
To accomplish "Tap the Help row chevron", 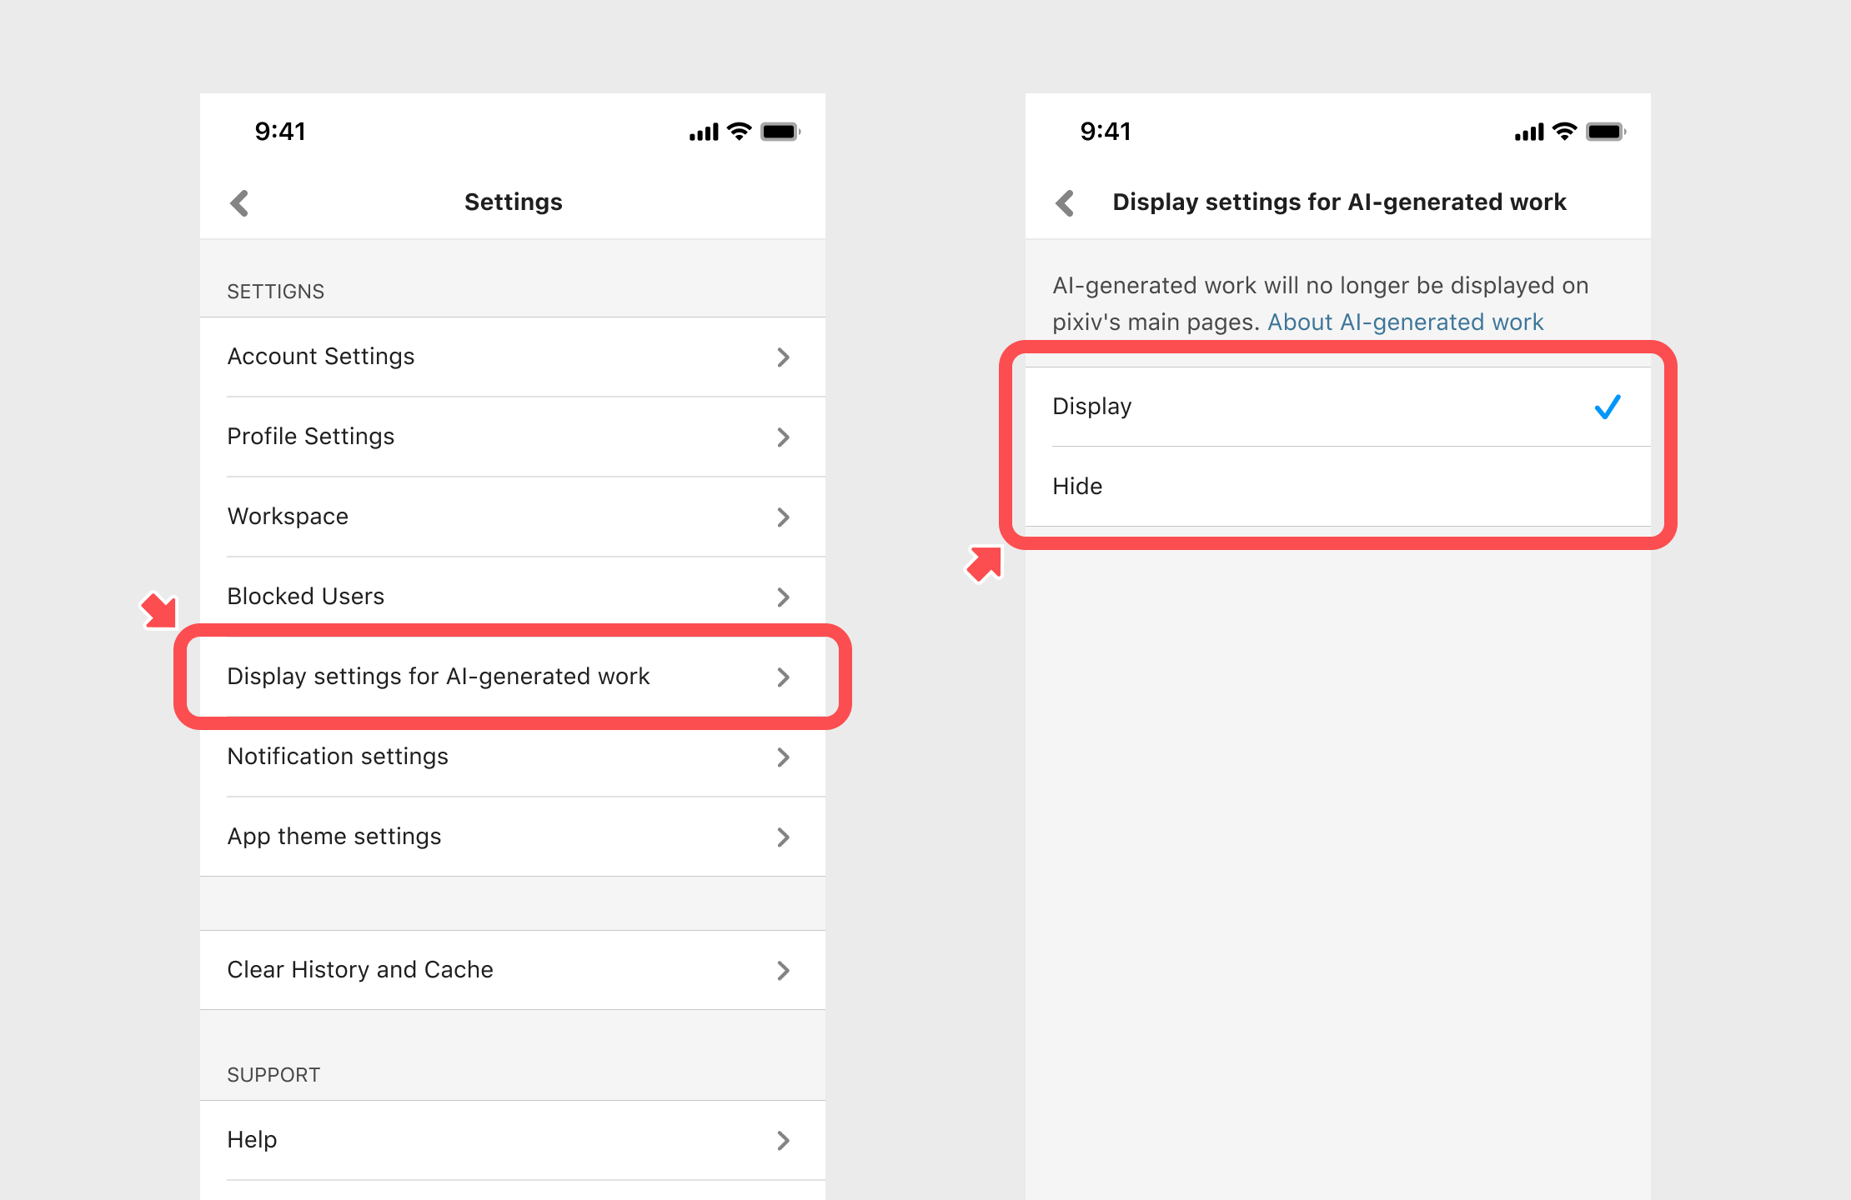I will click(783, 1141).
